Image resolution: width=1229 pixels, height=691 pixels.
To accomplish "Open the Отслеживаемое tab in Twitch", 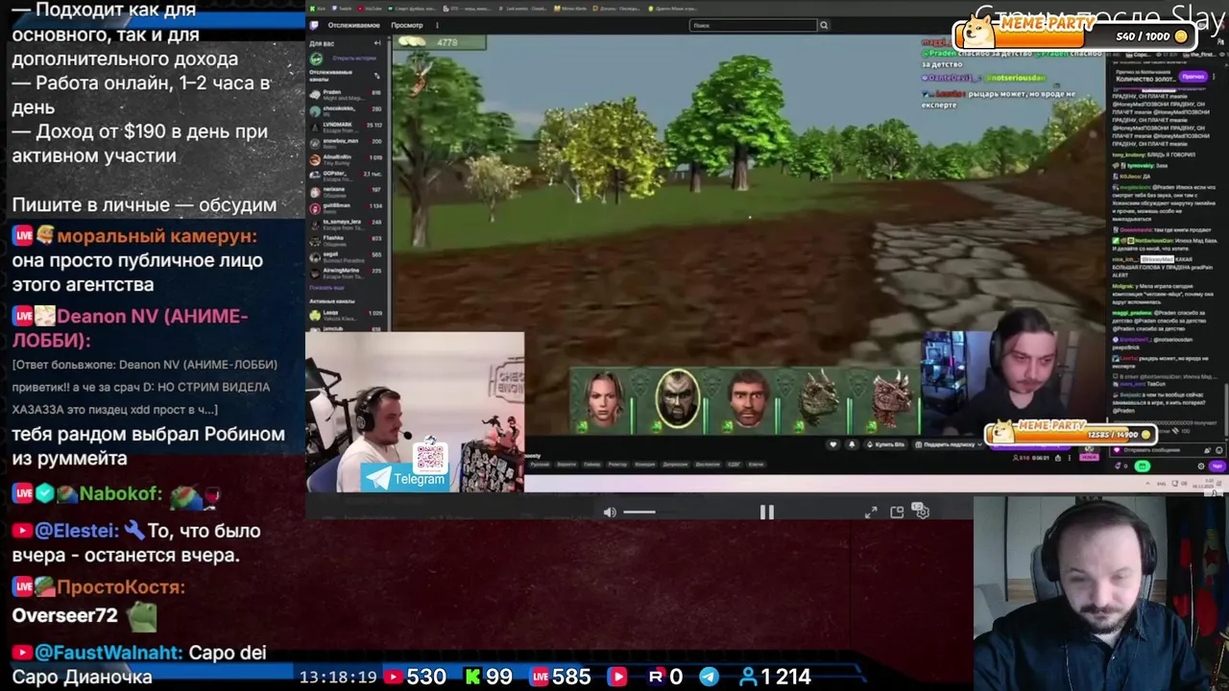I will pyautogui.click(x=353, y=25).
